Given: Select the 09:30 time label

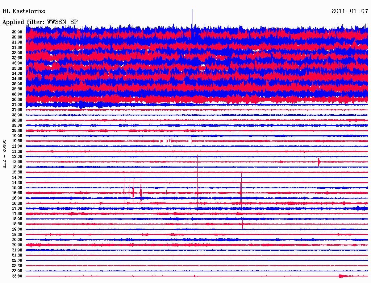Looking at the screenshot, I should click(x=17, y=131).
